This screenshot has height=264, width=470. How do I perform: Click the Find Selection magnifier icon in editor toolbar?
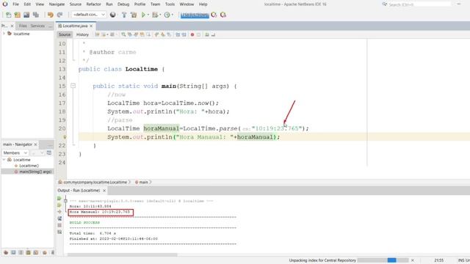tap(123, 34)
